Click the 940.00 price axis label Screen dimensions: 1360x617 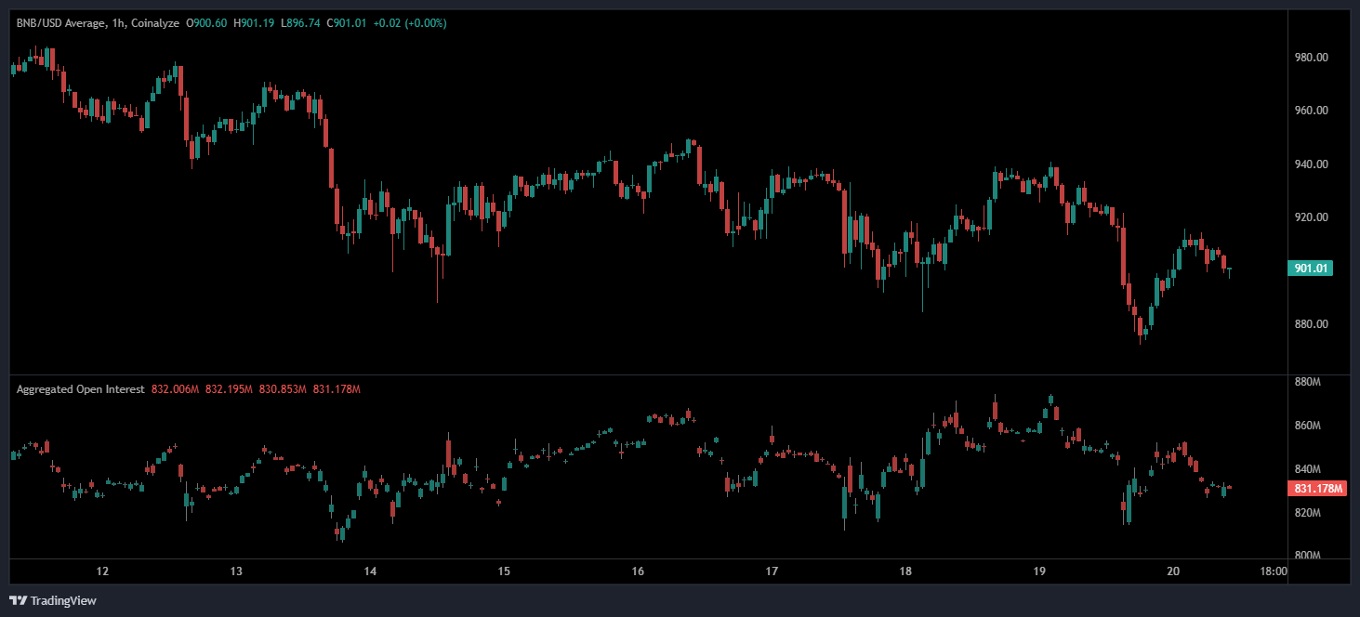point(1311,164)
